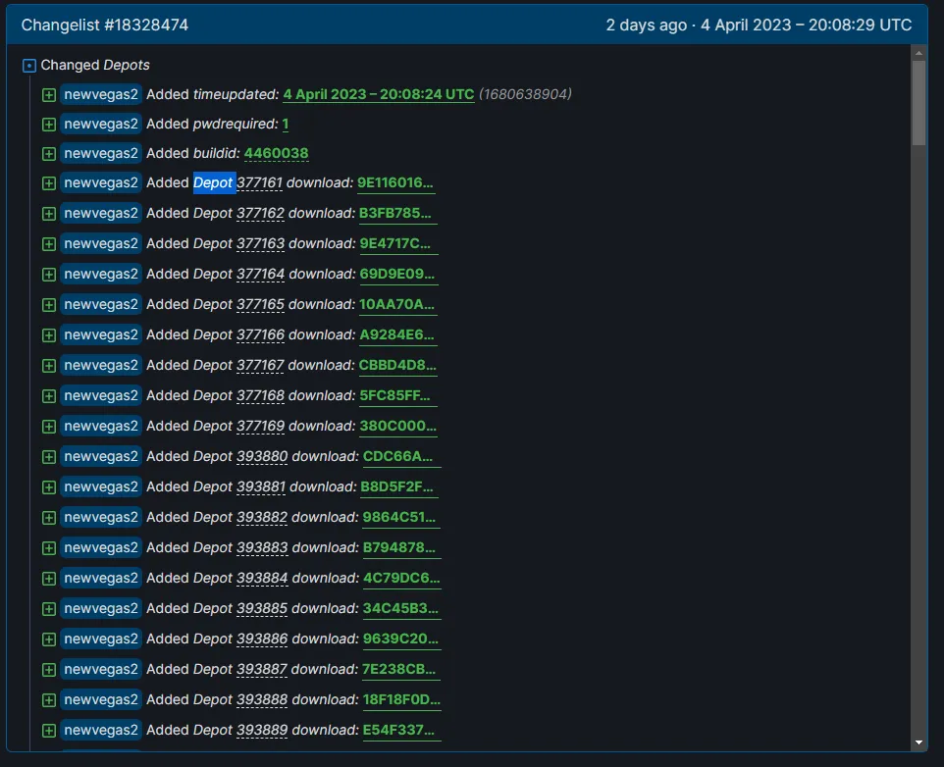Open manifest link 9E116016…
944x767 pixels.
(x=395, y=182)
